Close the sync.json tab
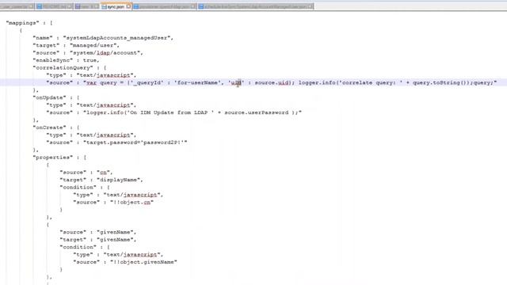 [128, 6]
